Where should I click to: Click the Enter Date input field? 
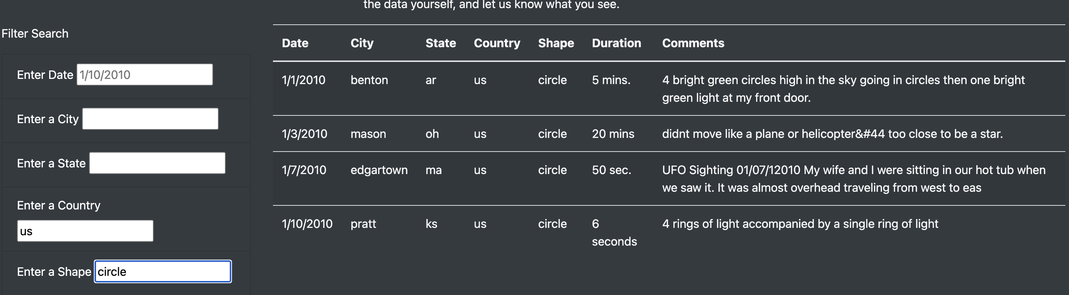(144, 74)
